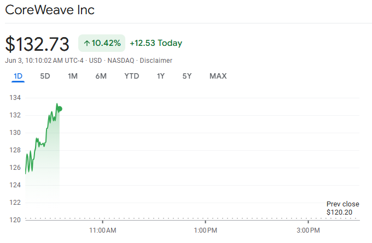Click the $132.73 current price
This screenshot has height=243, width=372.
pos(37,44)
